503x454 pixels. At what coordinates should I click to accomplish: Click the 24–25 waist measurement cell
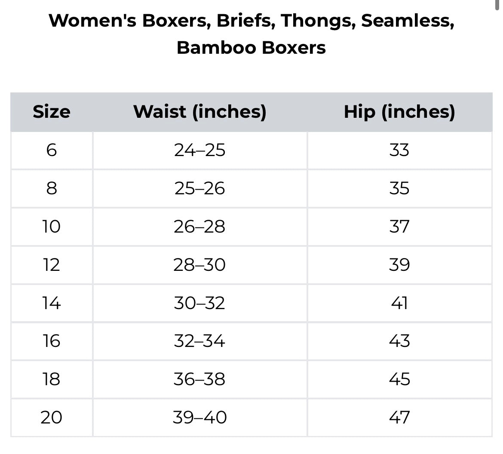(x=200, y=150)
